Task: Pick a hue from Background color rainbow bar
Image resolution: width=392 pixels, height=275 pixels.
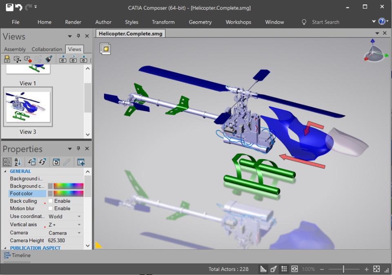Action: [x=68, y=186]
